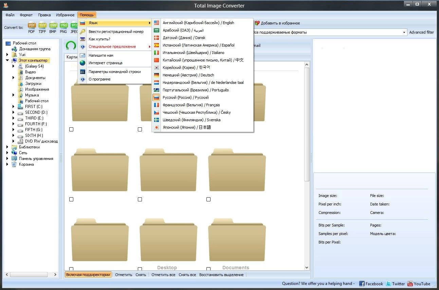Select Русский (Россия) language entry
Screen dimensions: 439x290
tap(203, 97)
